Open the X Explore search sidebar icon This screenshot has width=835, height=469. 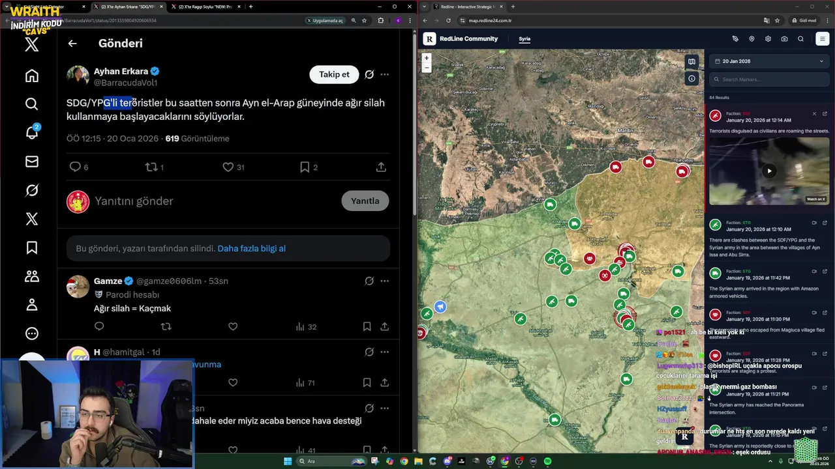tap(31, 104)
